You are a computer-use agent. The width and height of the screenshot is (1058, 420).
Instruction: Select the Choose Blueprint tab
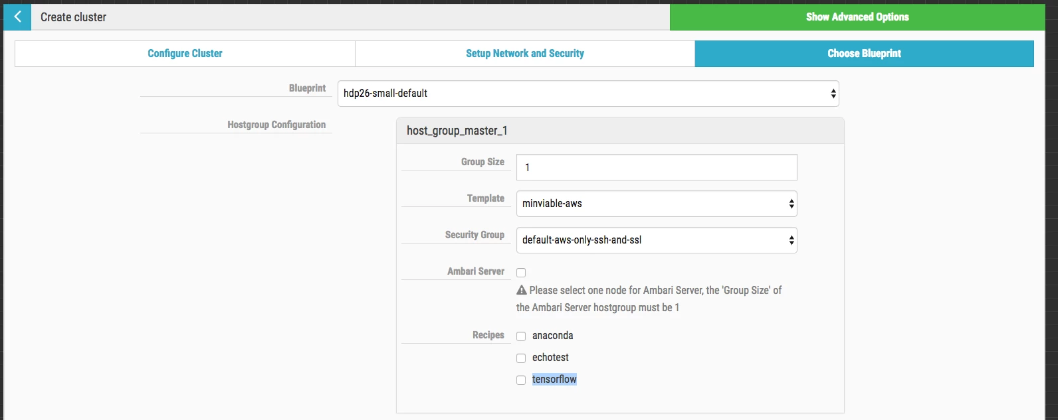tap(865, 53)
